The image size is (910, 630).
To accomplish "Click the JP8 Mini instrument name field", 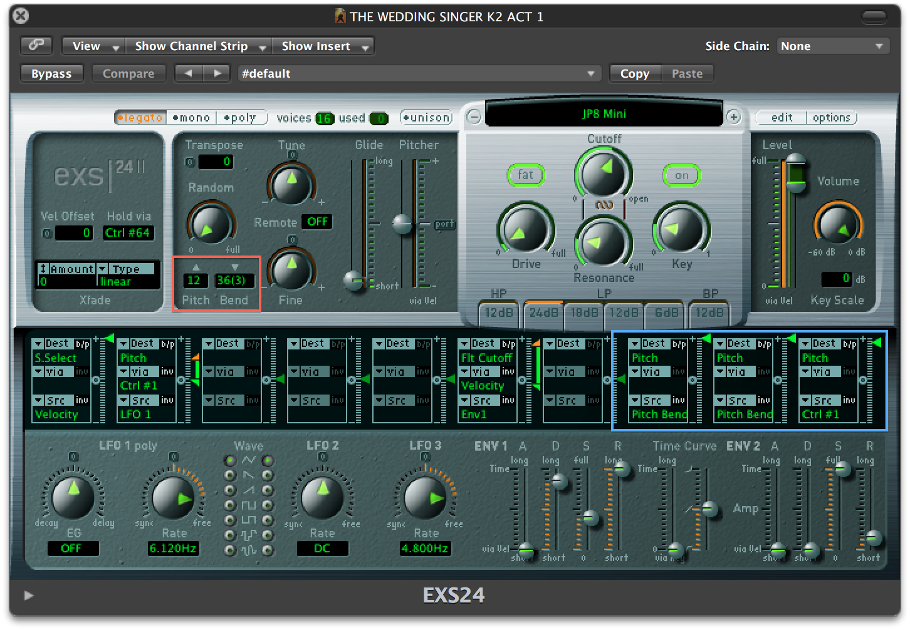I will [604, 114].
